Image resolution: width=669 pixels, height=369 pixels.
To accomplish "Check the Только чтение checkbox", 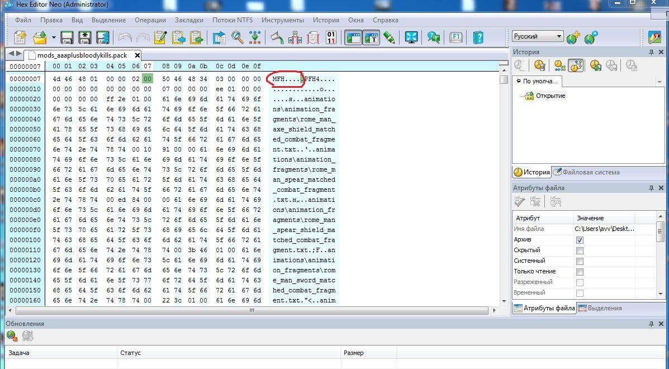I will coord(580,272).
